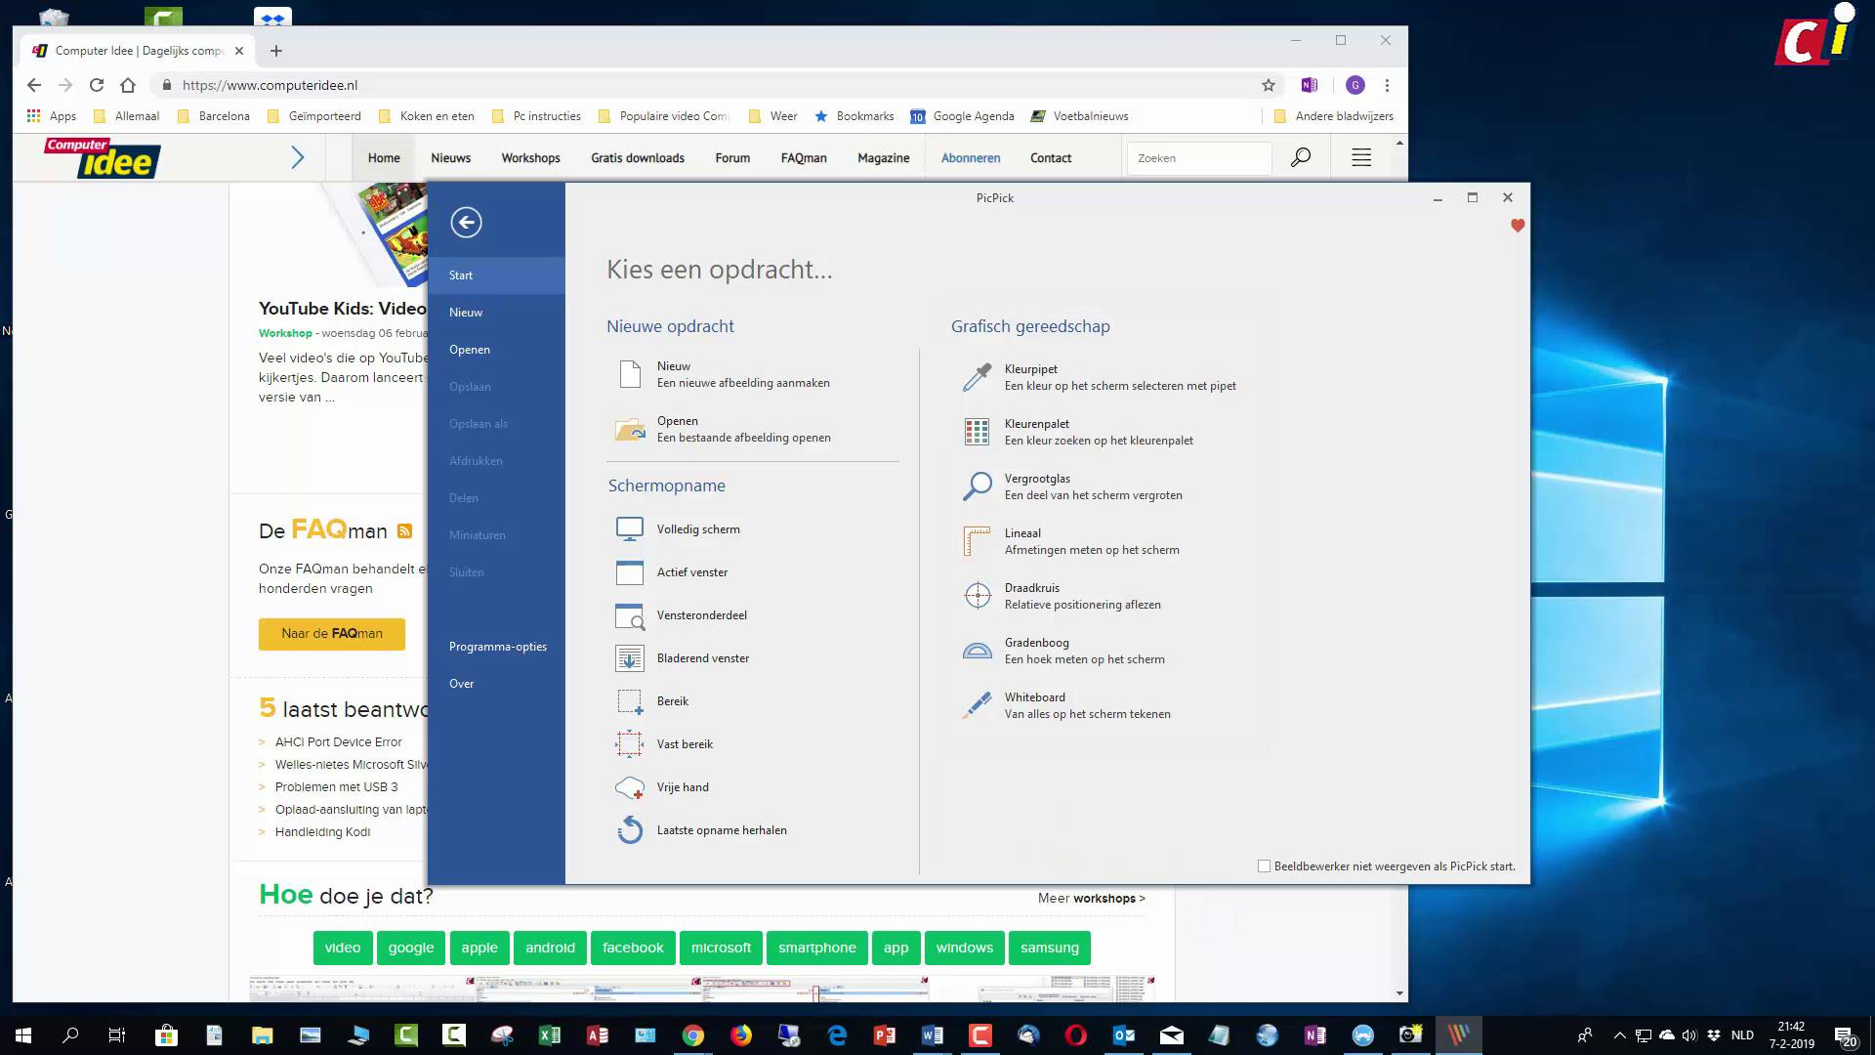Viewport: 1875px width, 1055px height.
Task: Expand the blue chevron next to logo
Action: click(x=298, y=157)
